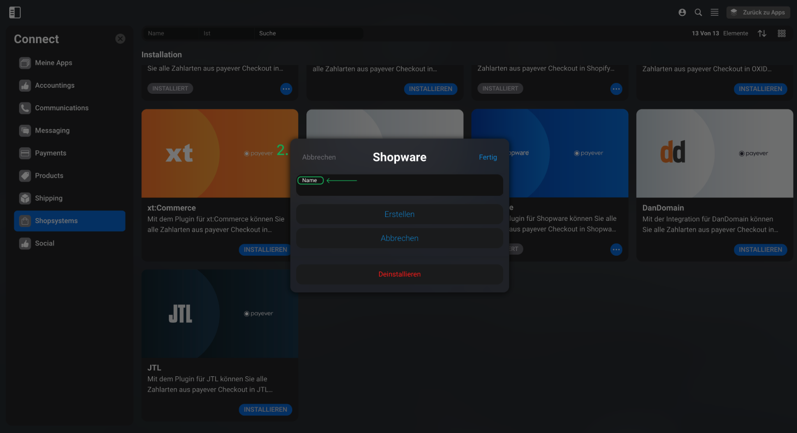Select Shipping category
The width and height of the screenshot is (797, 433).
tap(69, 199)
